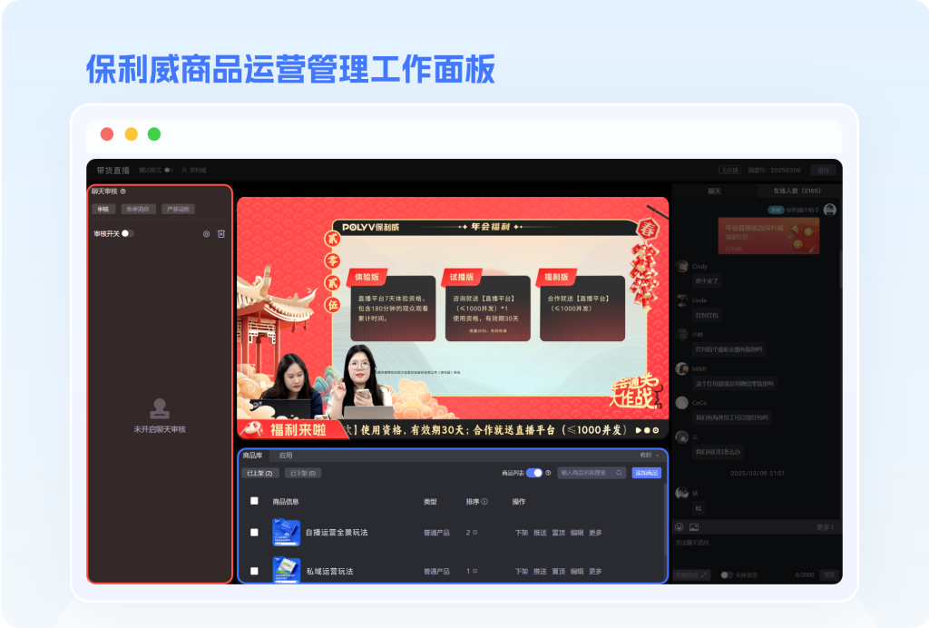This screenshot has height=628, width=929.
Task: Tick the select-all checkbox in product table header
Action: 254,501
